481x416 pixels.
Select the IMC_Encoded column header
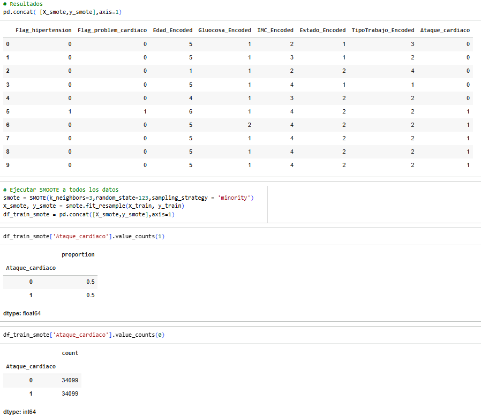pyautogui.click(x=275, y=30)
